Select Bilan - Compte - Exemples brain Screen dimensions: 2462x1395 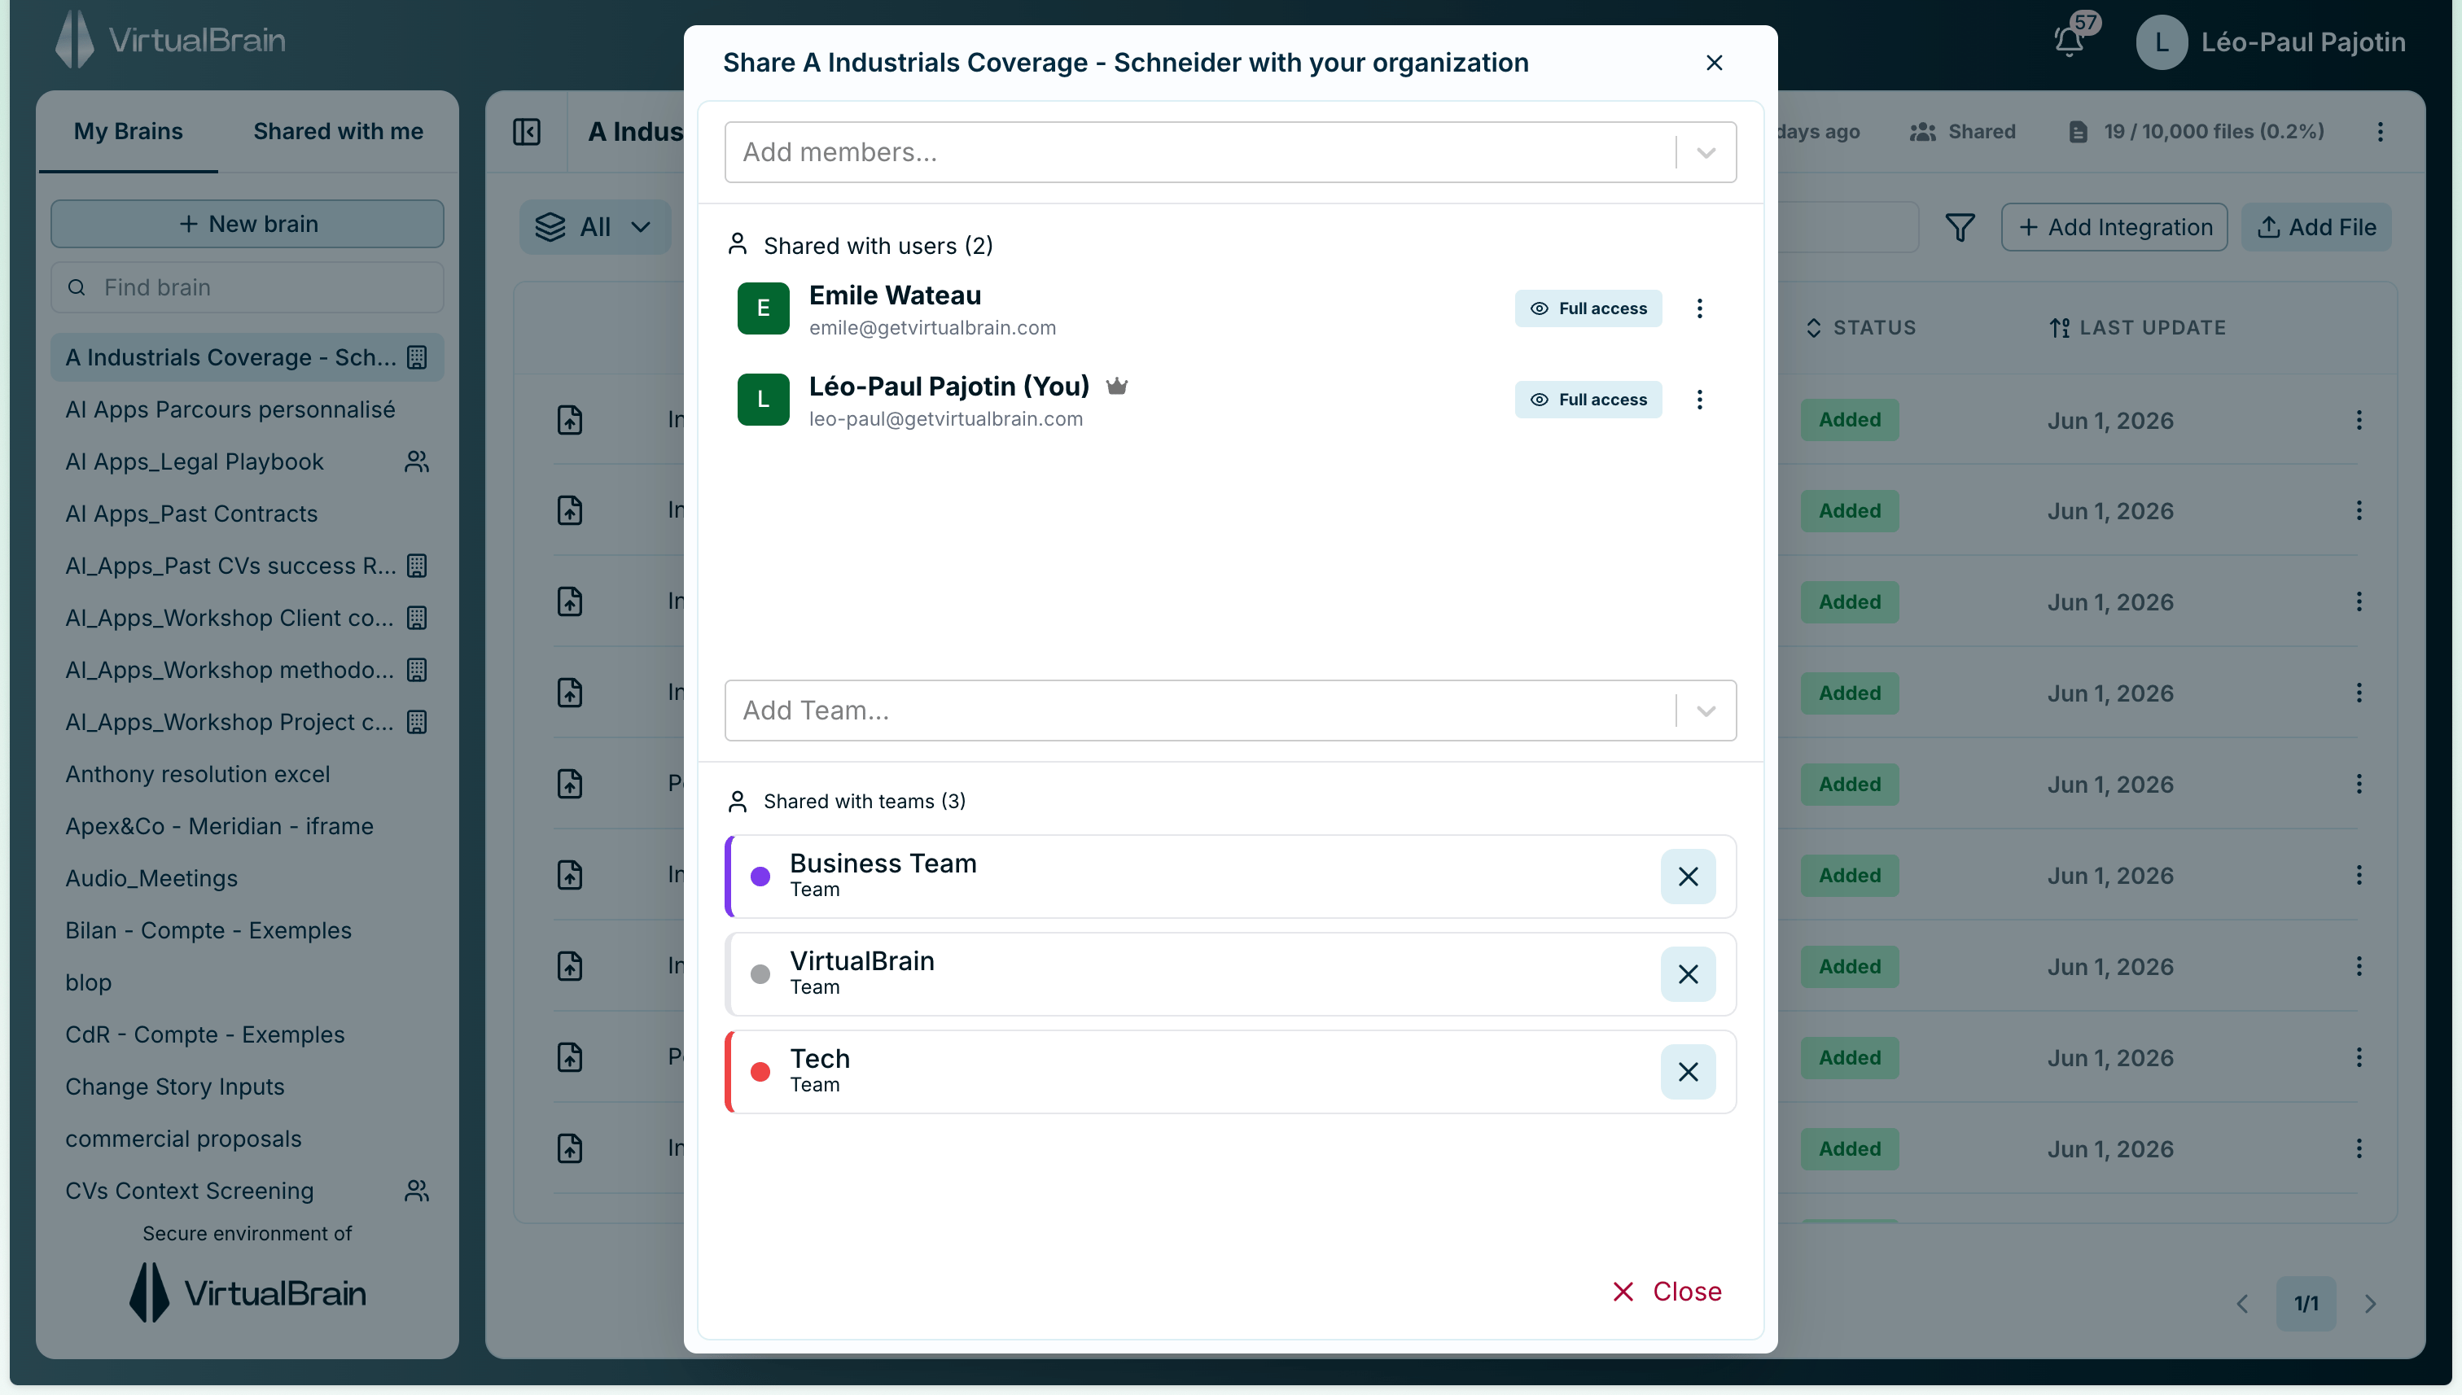[248, 930]
